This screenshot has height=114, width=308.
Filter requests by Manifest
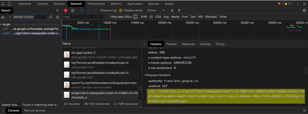pos(211,17)
